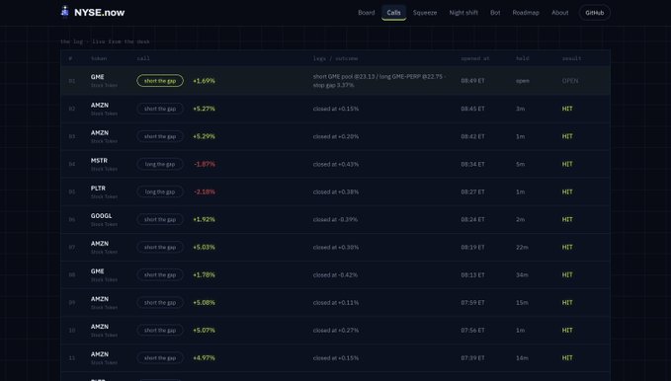Click HIT result in GOOGL row

(567, 219)
